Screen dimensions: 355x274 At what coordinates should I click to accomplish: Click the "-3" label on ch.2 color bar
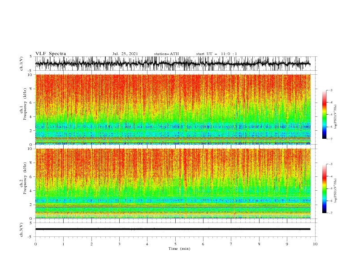tap(330, 164)
